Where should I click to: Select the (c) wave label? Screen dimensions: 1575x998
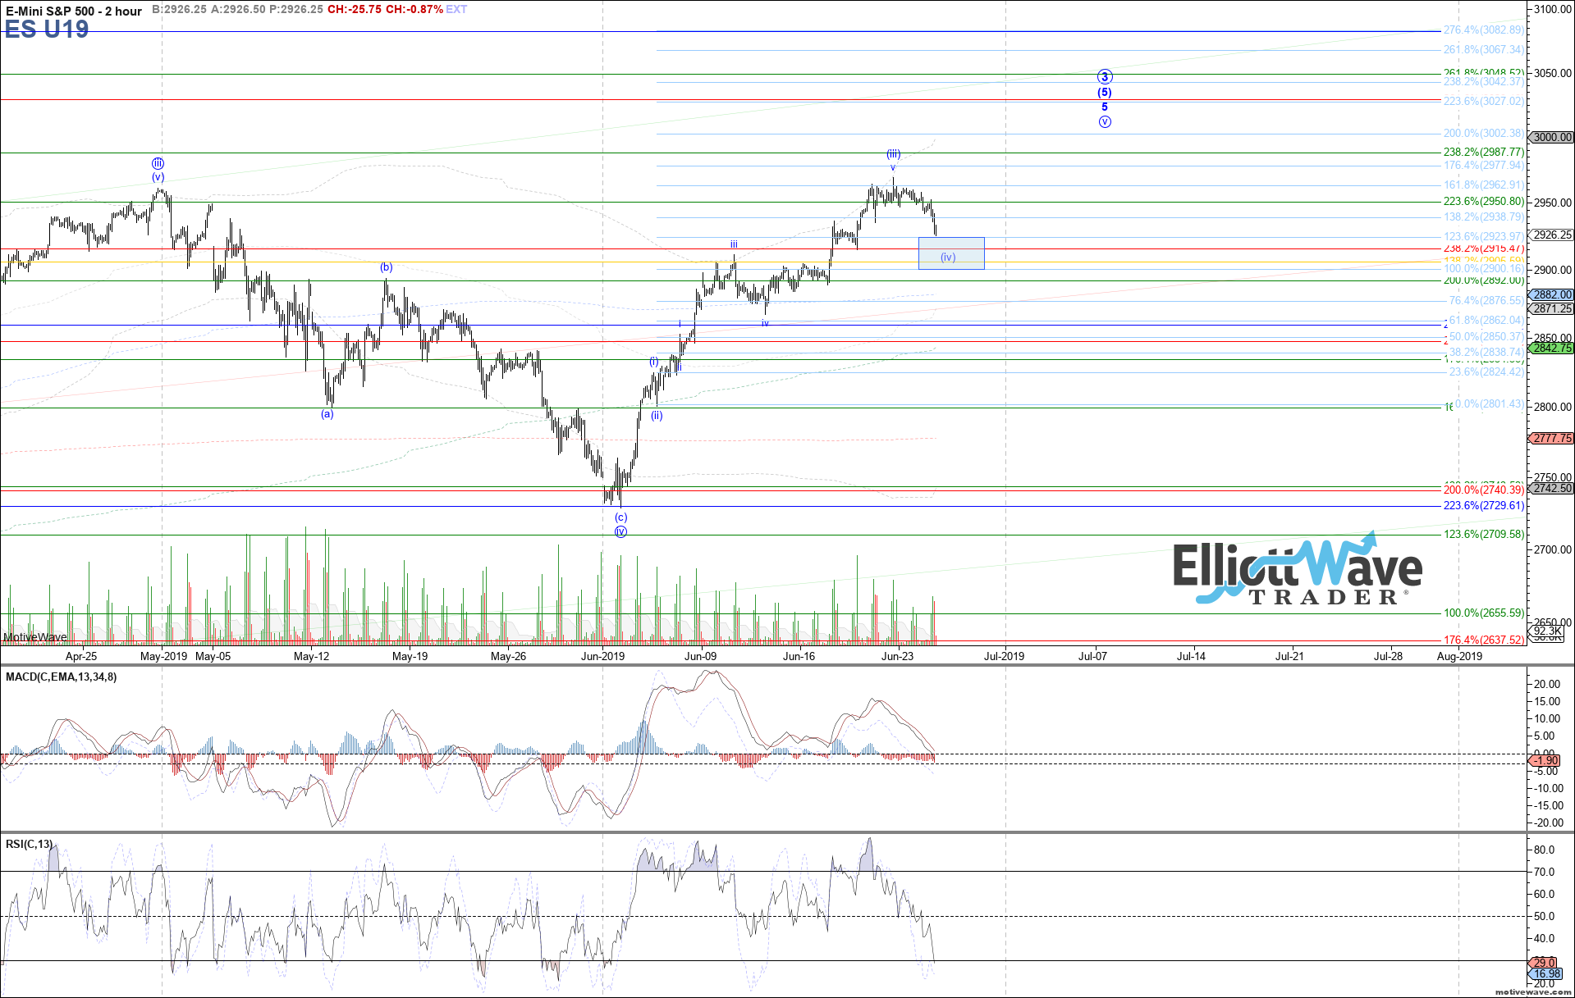coord(621,517)
